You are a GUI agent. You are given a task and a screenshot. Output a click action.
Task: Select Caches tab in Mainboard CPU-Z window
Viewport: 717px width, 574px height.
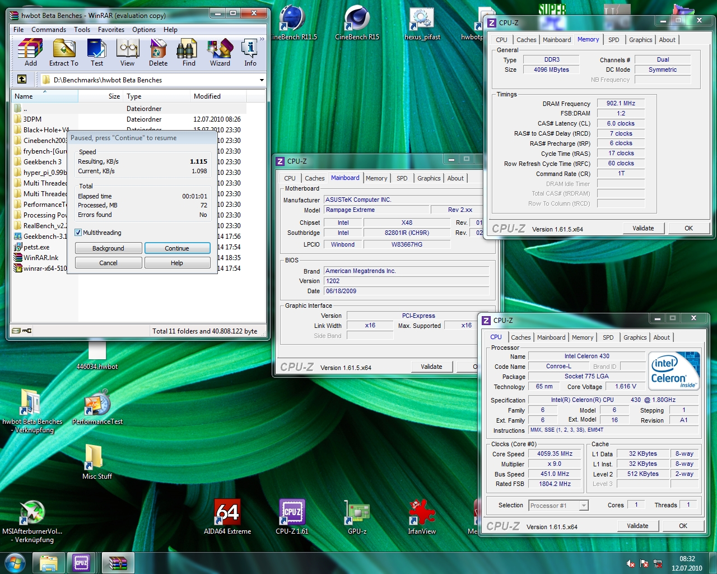[315, 178]
